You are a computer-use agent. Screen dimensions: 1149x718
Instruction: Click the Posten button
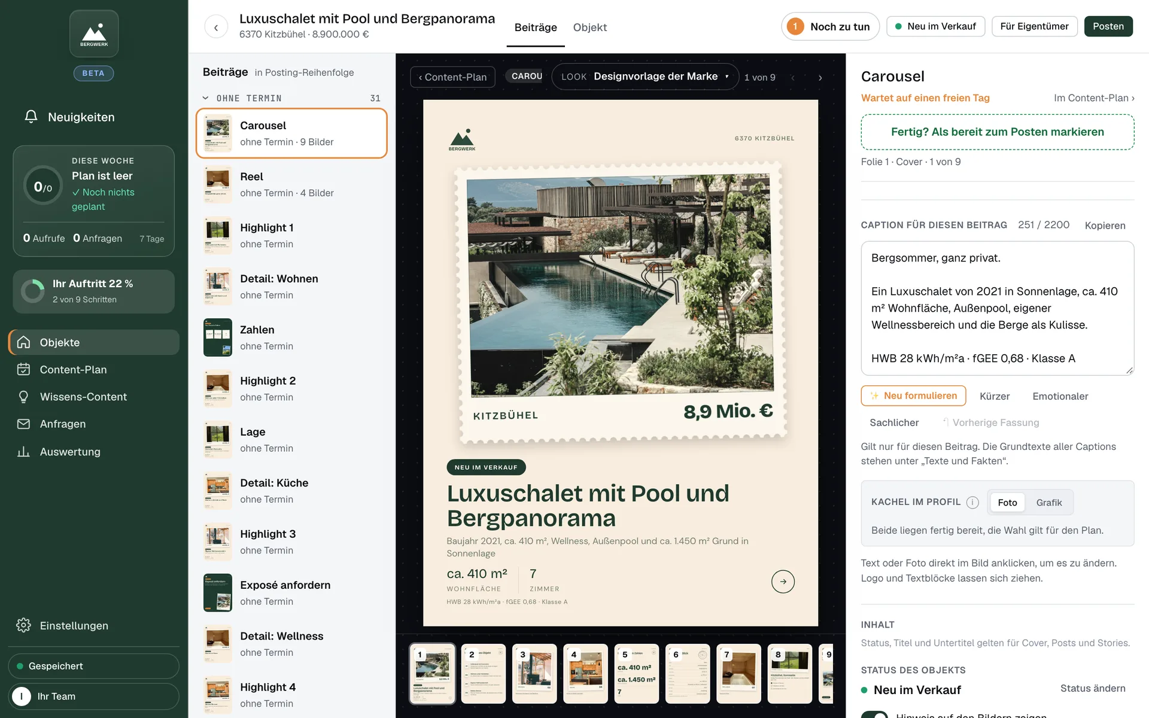click(x=1108, y=26)
